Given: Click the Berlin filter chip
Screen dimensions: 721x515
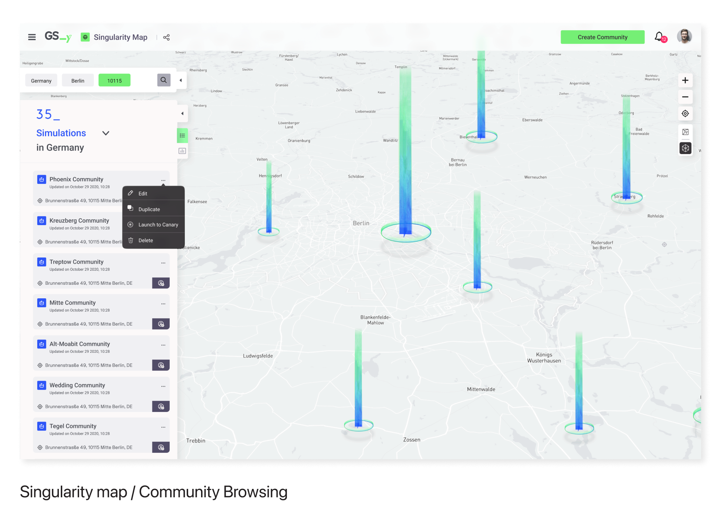Looking at the screenshot, I should (x=78, y=81).
